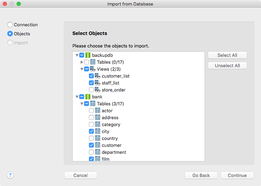Viewport: 261px width, 186px height.
Task: Click the department table icon
Action: tap(98, 152)
